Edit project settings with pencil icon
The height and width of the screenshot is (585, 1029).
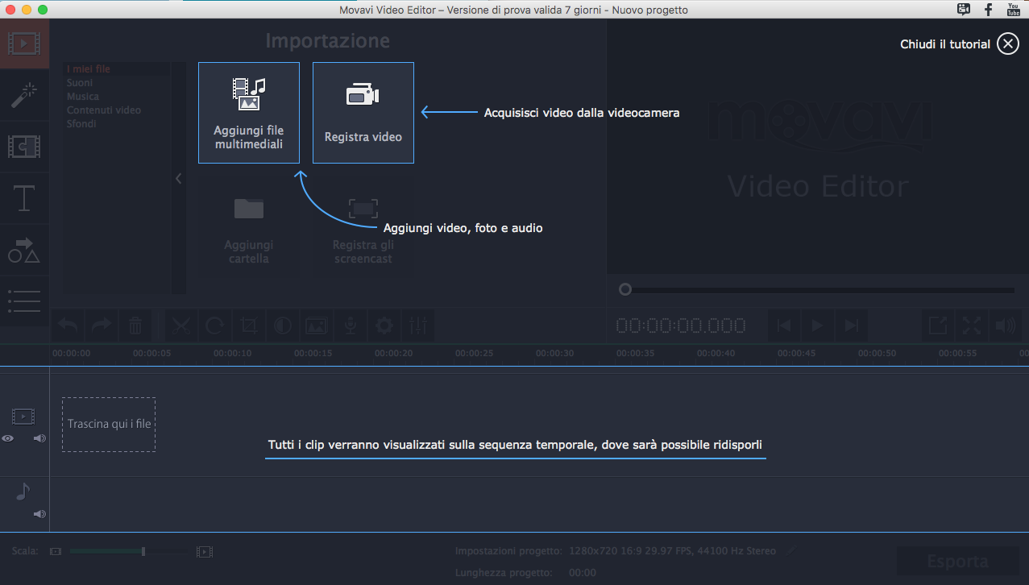point(791,550)
